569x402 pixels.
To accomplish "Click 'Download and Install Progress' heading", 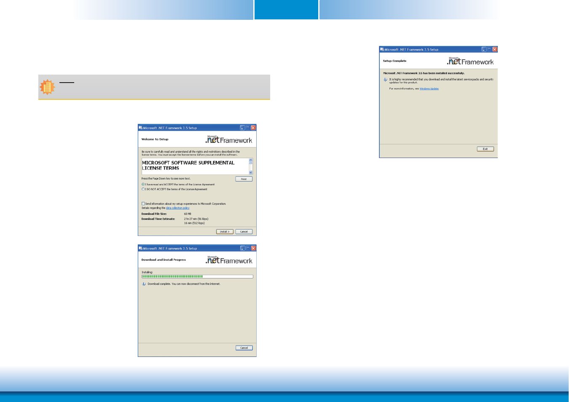I will click(x=164, y=260).
